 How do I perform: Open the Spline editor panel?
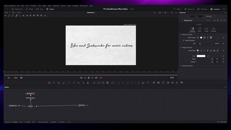tap(177, 9)
